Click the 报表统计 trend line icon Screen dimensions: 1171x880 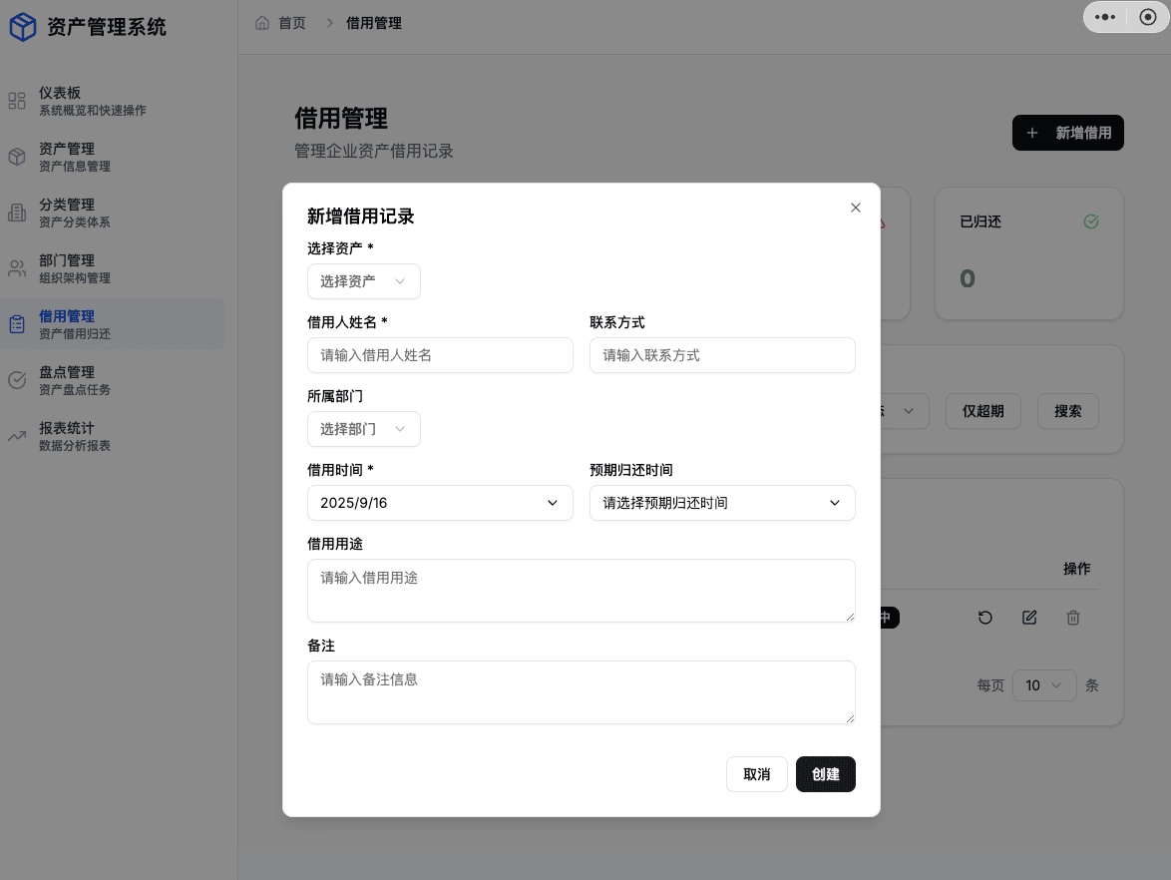pyautogui.click(x=16, y=436)
